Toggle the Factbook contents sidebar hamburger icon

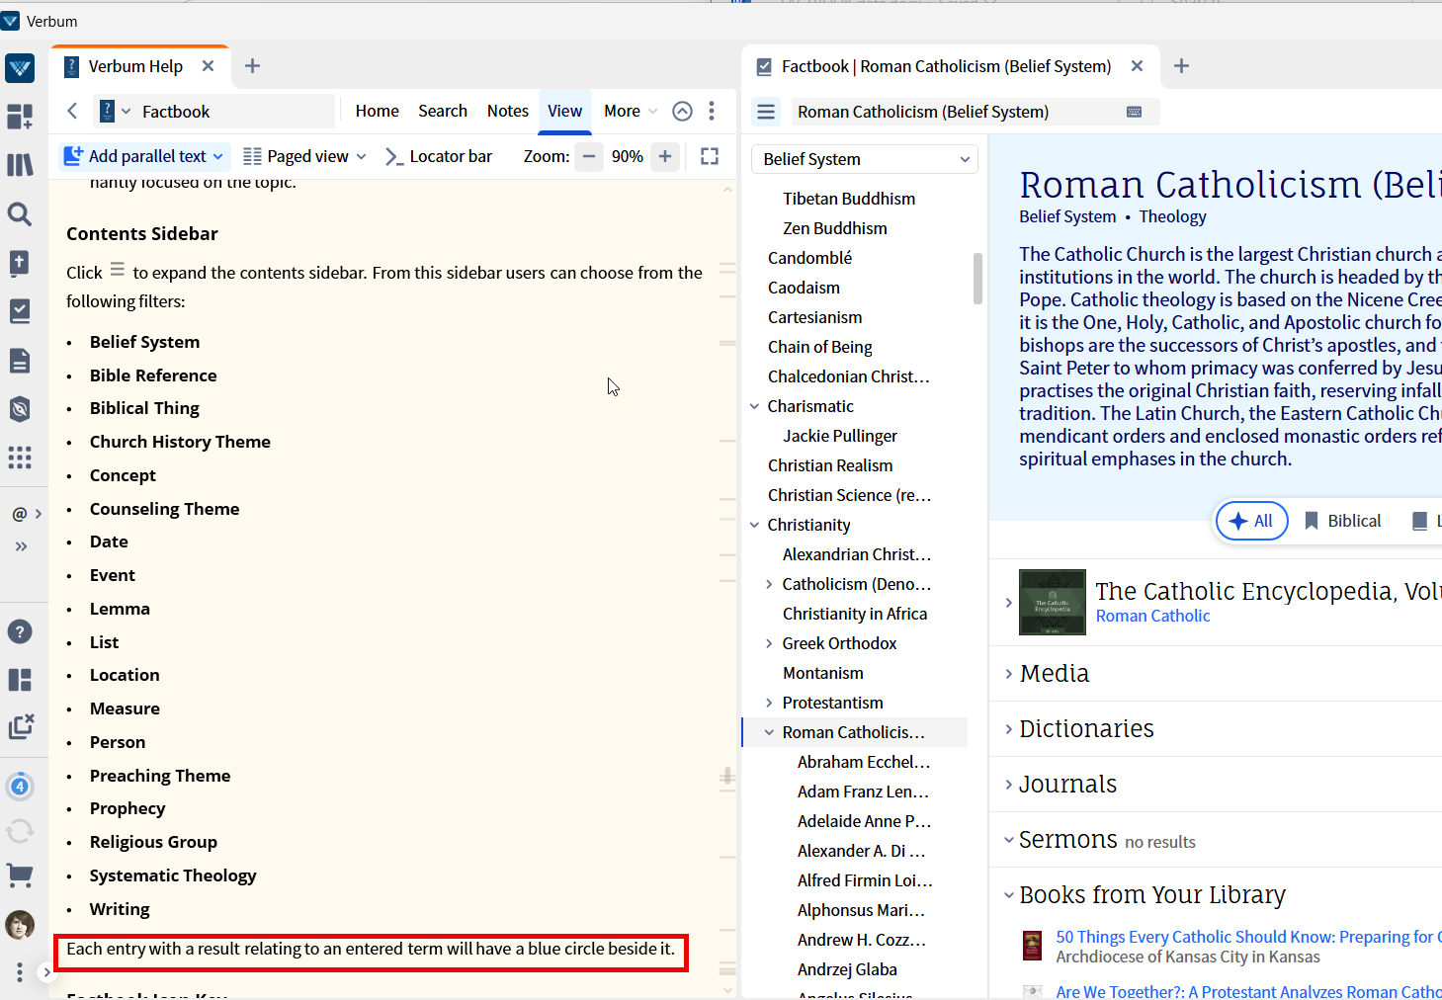coord(766,112)
